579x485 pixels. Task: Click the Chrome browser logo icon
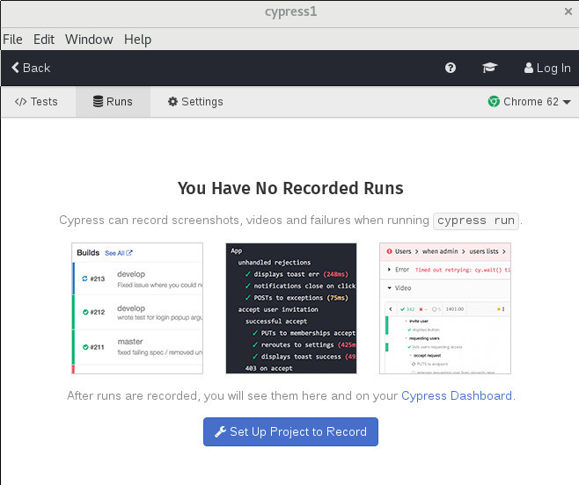coord(494,102)
